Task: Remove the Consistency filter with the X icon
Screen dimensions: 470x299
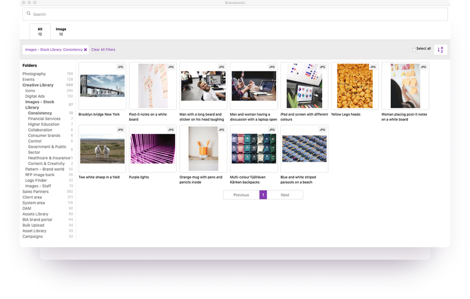Action: [85, 50]
